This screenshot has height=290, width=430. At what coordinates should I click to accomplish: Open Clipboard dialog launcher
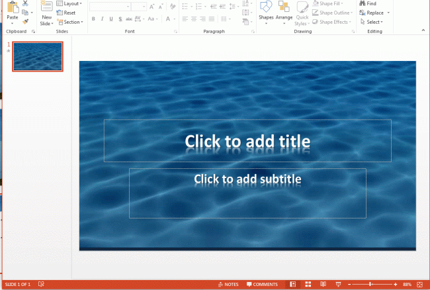coord(33,32)
